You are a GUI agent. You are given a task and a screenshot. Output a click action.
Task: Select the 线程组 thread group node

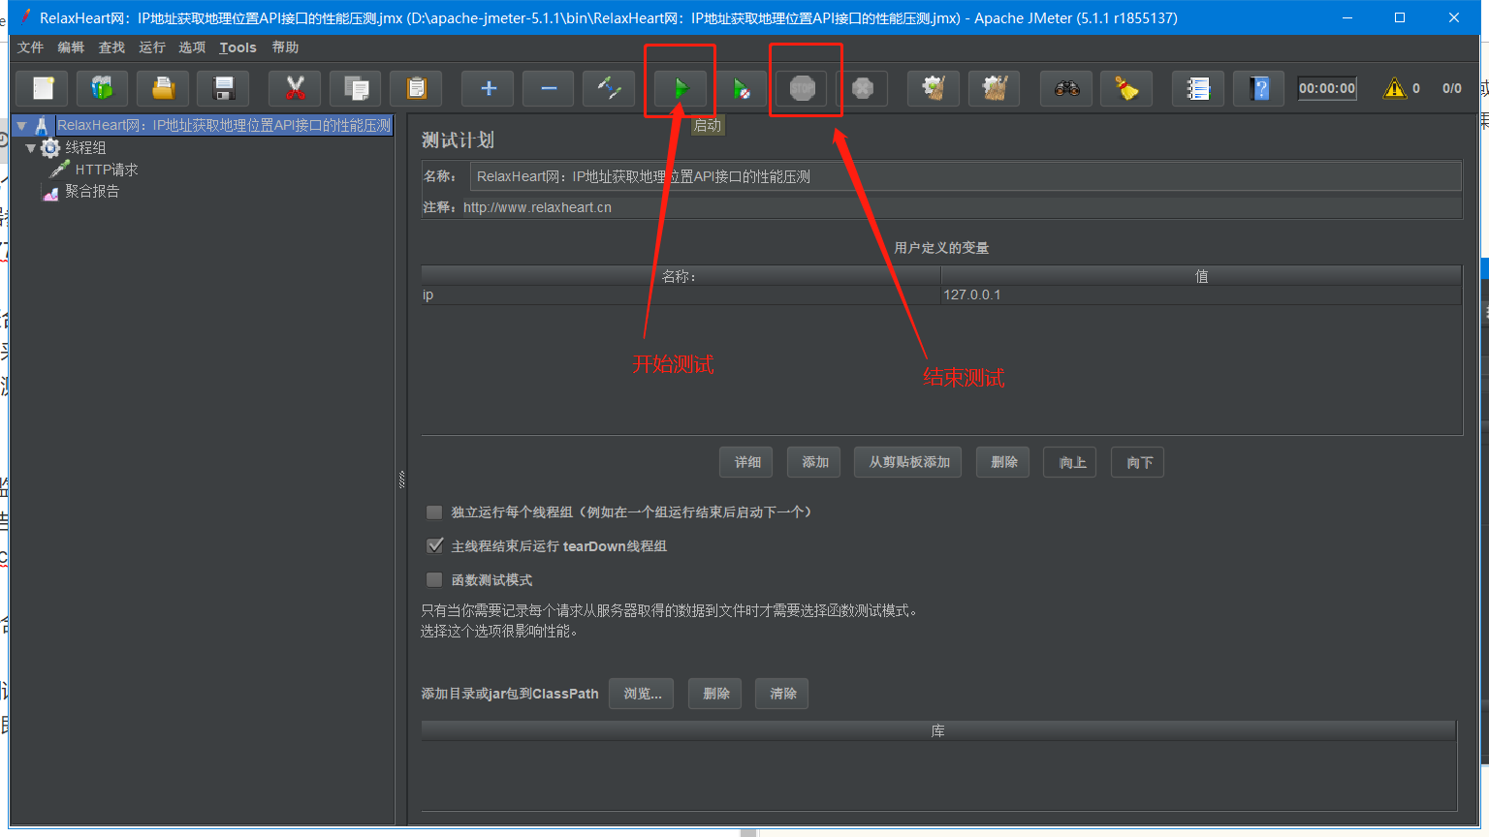pyautogui.click(x=85, y=147)
